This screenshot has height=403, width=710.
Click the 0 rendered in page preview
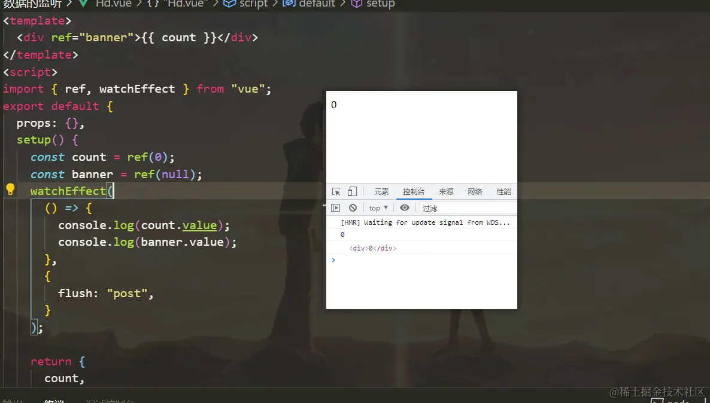[333, 105]
